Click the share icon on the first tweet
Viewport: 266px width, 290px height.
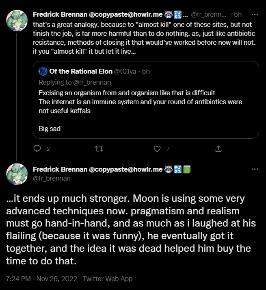(218, 149)
